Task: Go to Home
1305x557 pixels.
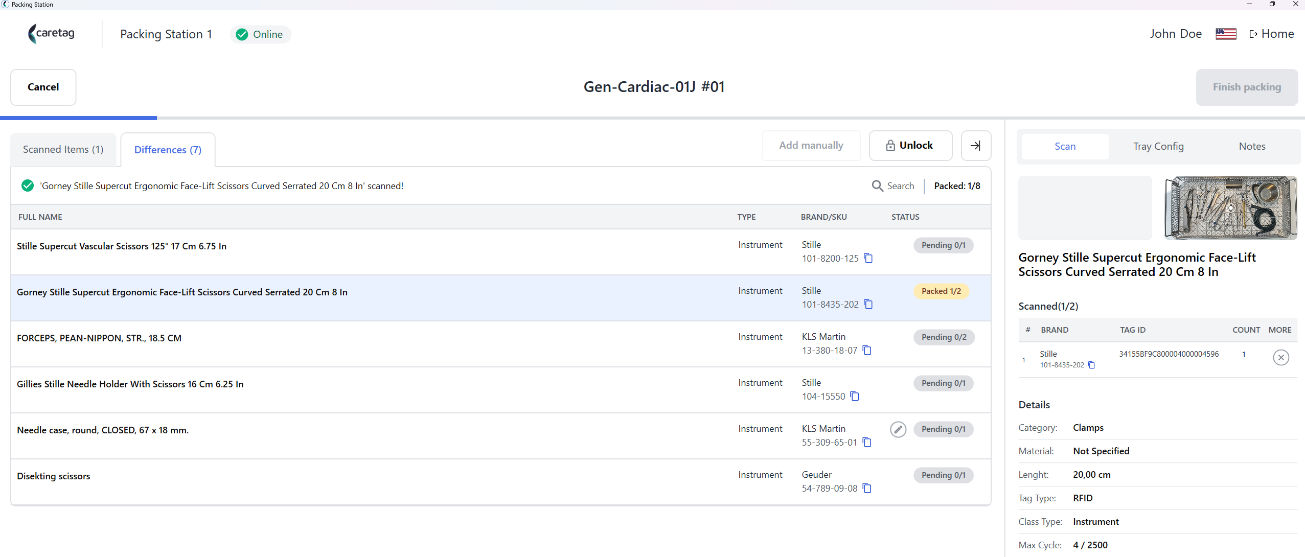Action: [1272, 34]
